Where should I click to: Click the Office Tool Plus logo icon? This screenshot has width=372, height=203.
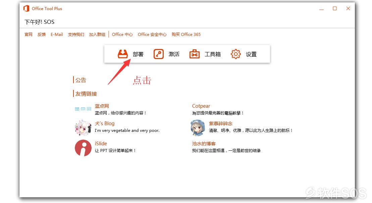tap(26, 8)
